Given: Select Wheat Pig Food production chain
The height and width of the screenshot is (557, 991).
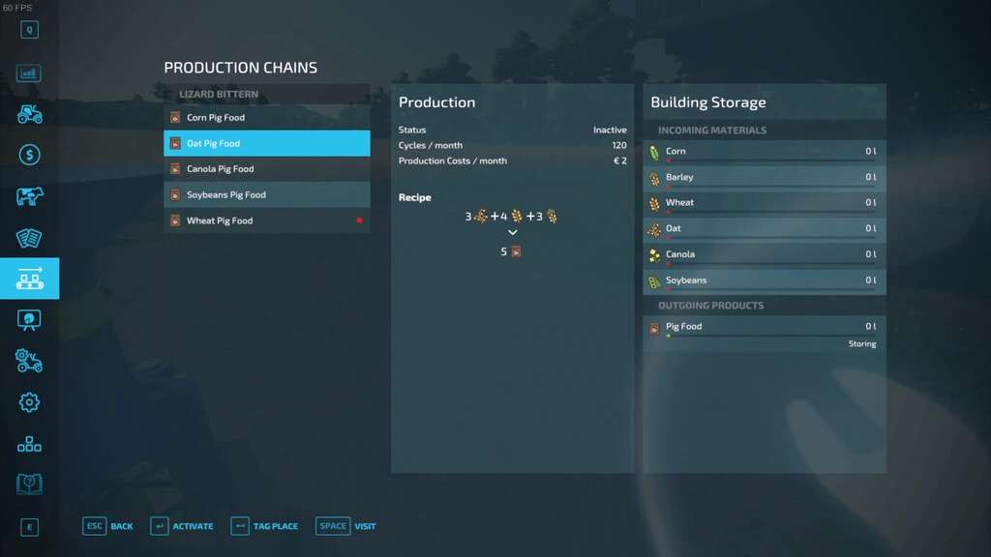Looking at the screenshot, I should coord(266,220).
